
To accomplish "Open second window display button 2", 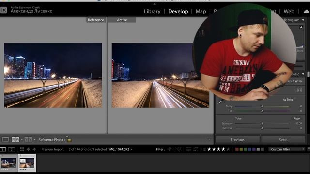I will [12, 149].
